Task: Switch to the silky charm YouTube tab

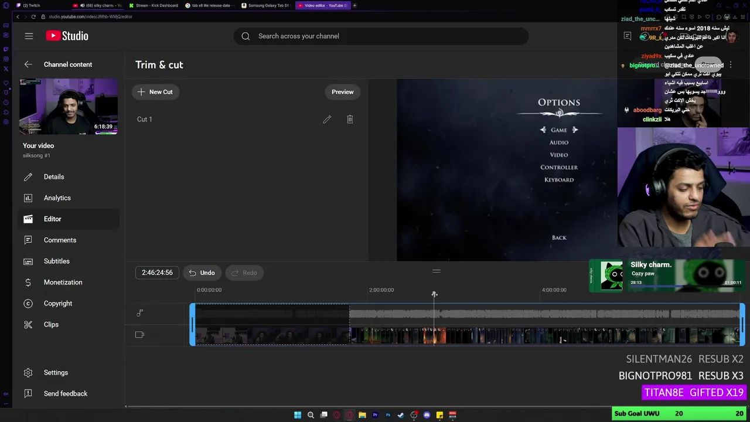Action: (98, 5)
